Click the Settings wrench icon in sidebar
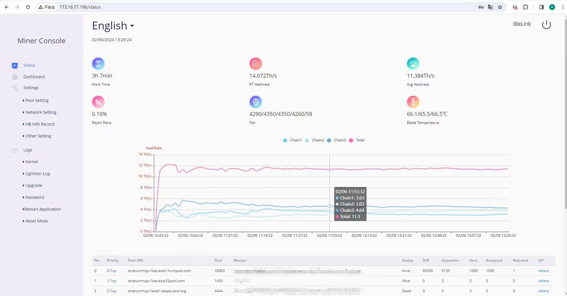 tap(15, 88)
